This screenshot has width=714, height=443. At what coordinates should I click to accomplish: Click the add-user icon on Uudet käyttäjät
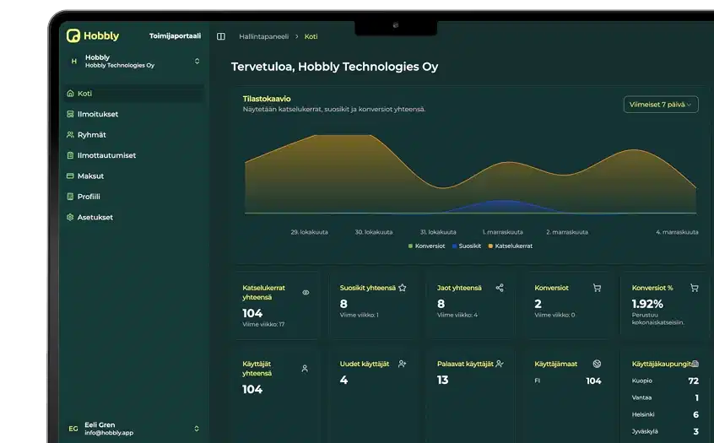[x=402, y=364]
